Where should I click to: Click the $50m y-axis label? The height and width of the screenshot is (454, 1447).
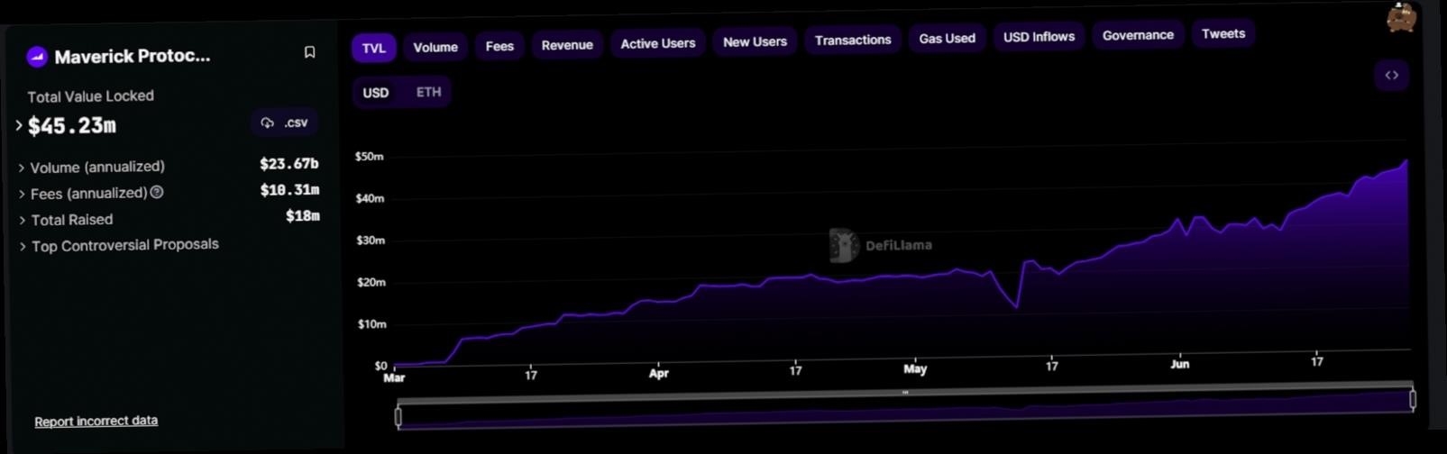point(369,157)
